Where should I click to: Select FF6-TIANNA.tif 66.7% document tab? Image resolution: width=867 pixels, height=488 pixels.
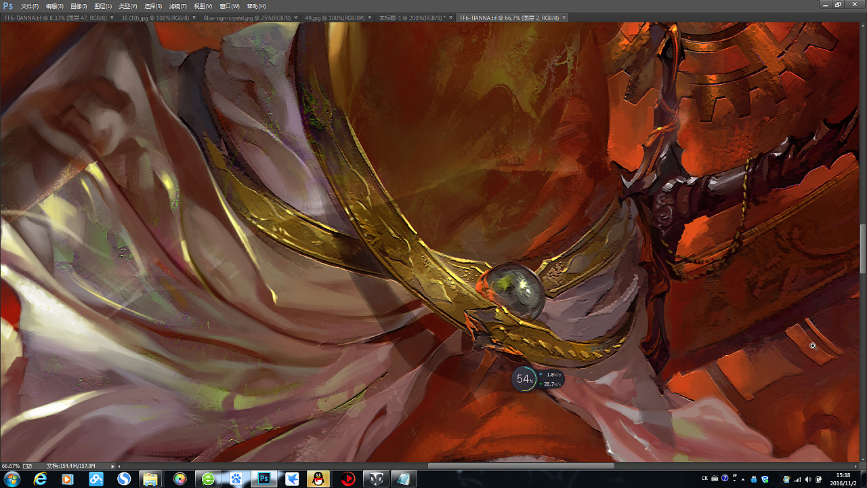[x=509, y=18]
